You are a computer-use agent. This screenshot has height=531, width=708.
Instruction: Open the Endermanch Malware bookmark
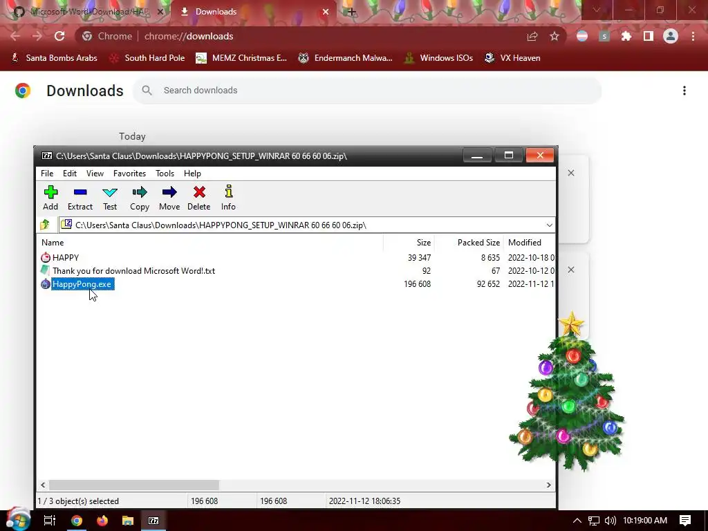(x=346, y=58)
